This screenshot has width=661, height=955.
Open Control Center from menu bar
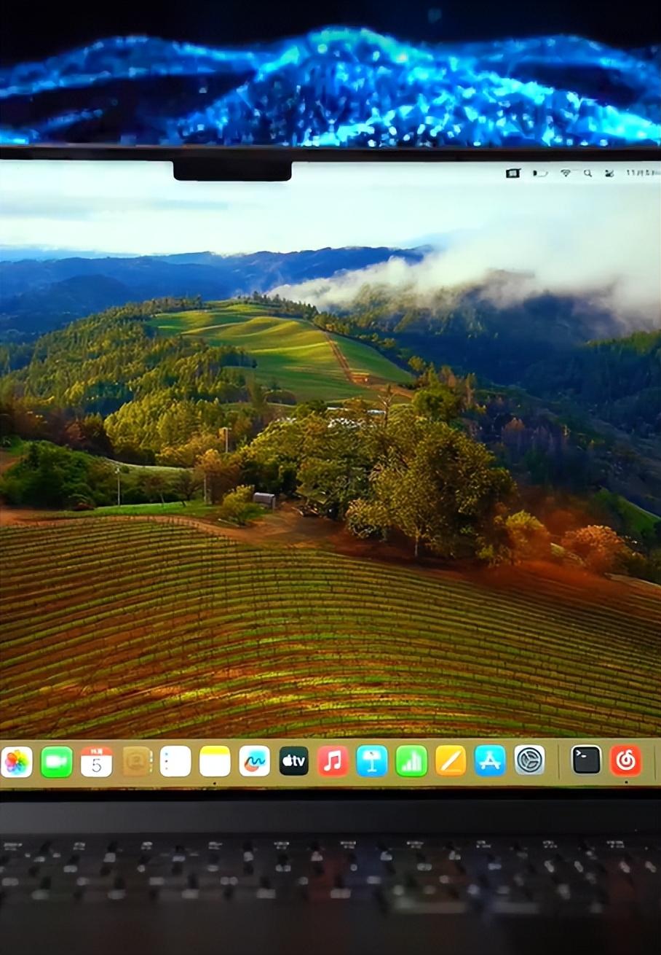[609, 174]
